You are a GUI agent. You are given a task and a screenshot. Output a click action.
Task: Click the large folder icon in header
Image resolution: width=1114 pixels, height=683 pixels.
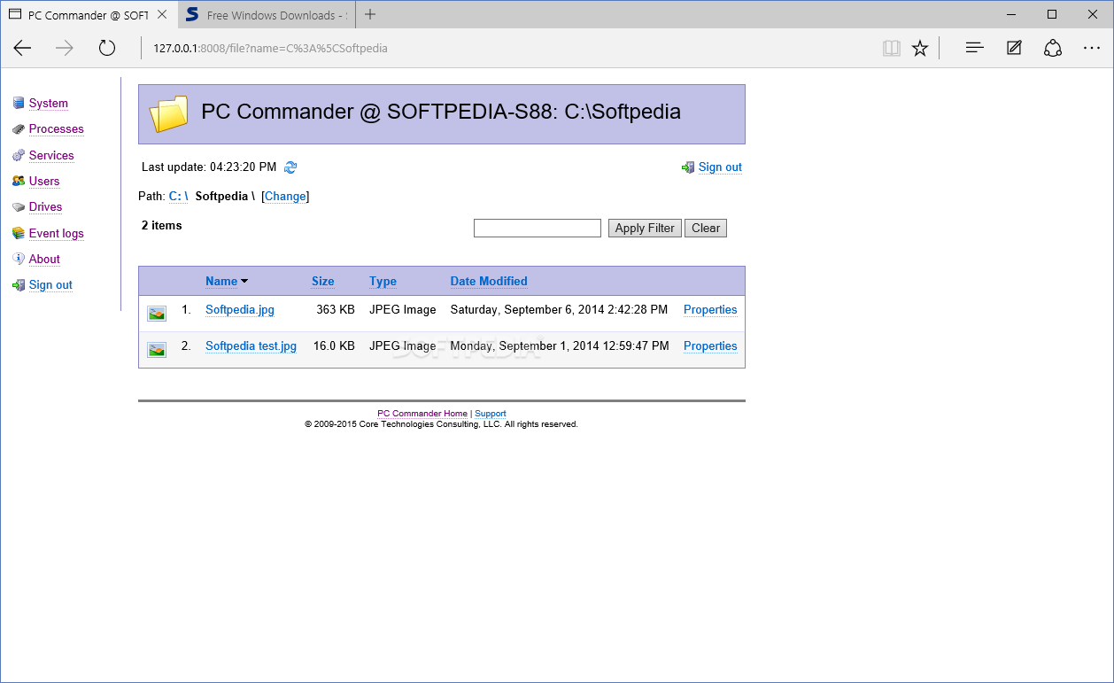pos(168,113)
